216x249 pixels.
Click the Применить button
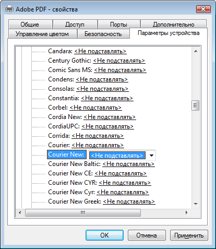point(189,235)
